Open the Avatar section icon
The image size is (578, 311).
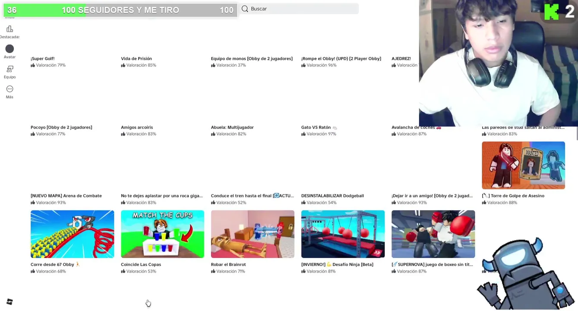9,49
